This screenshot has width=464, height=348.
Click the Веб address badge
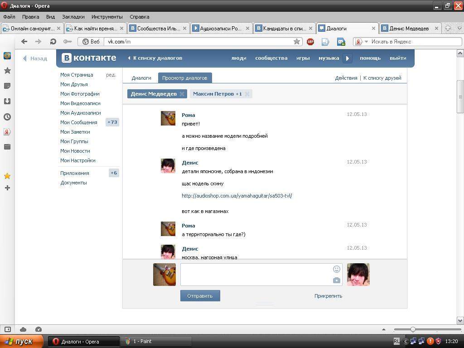91,42
